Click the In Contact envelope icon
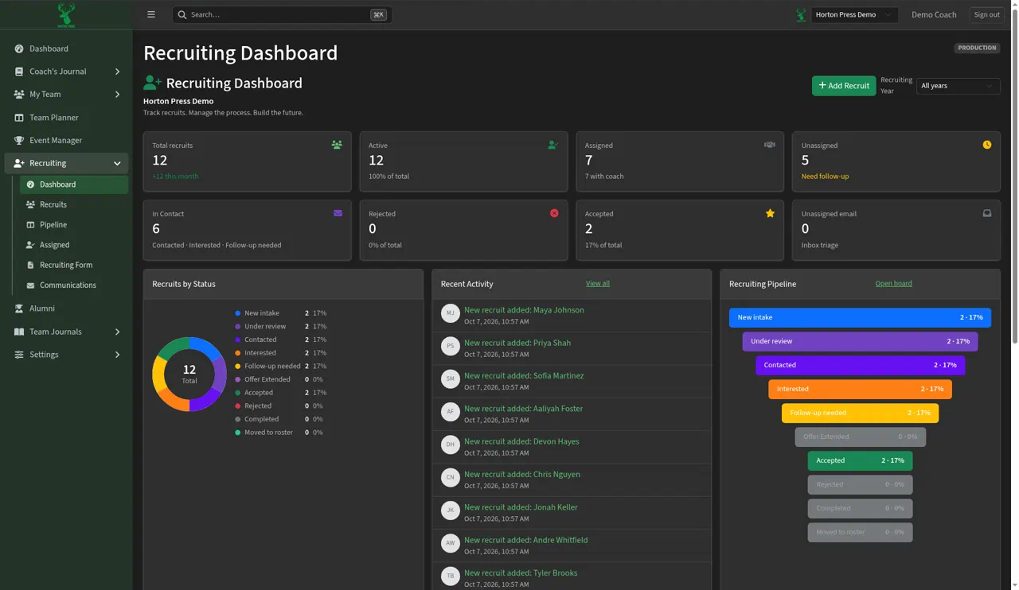Image resolution: width=1019 pixels, height=590 pixels. [338, 213]
